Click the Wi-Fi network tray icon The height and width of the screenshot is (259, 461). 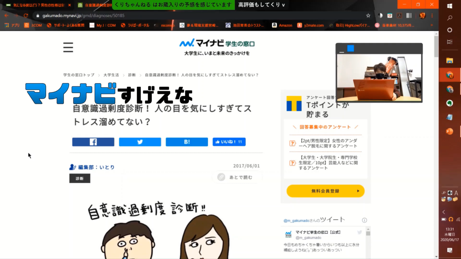coord(458,219)
